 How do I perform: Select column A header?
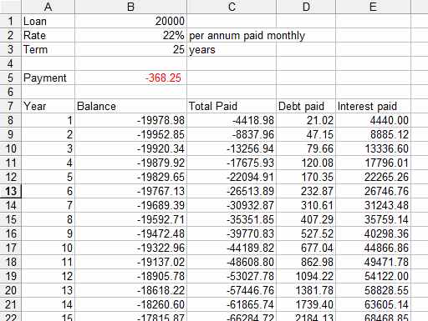[48, 7]
